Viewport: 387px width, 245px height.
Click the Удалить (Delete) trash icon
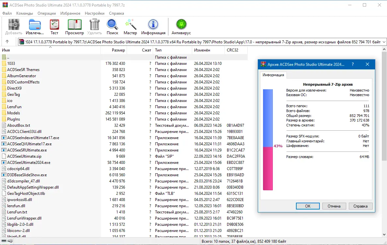coord(95,25)
